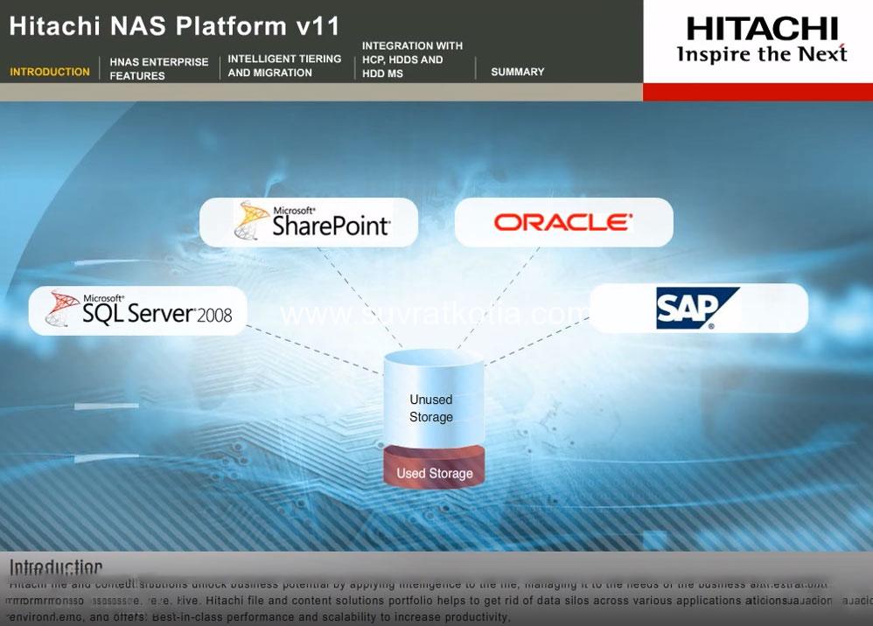The image size is (873, 626).
Task: Open the HNAS Enterprise Features tab
Action: [x=158, y=69]
